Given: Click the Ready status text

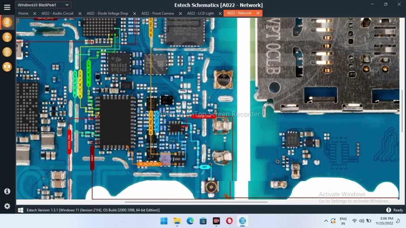Looking at the screenshot, I should 398,210.
